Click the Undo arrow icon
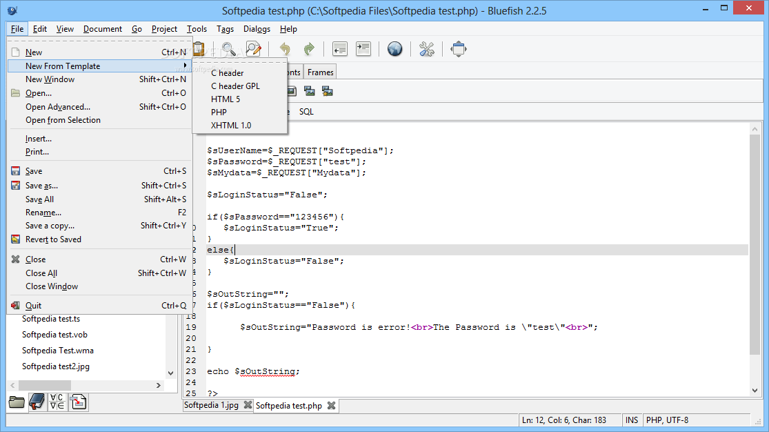This screenshot has height=432, width=769. [x=285, y=49]
